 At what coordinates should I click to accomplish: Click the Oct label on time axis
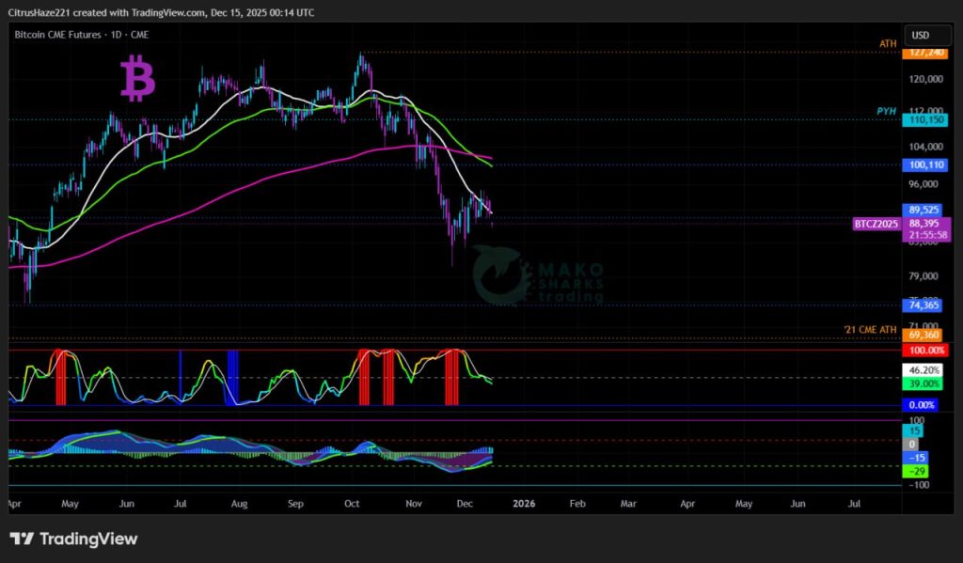tap(352, 504)
